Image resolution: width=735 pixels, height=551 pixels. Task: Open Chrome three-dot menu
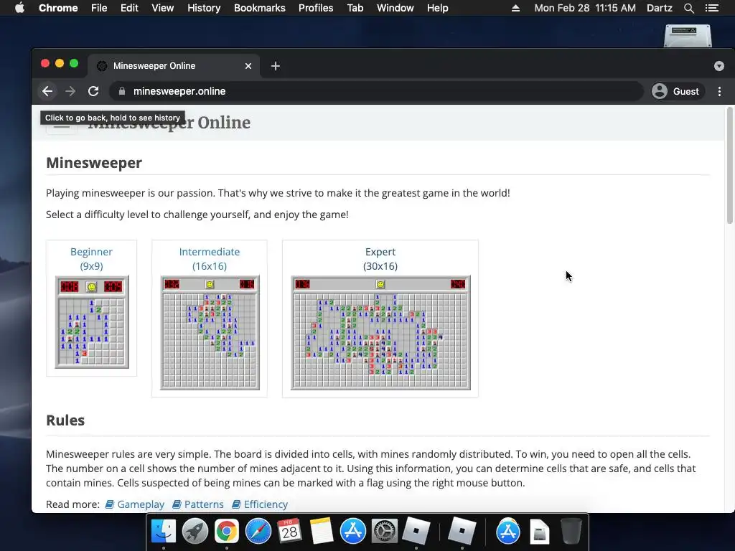click(719, 91)
